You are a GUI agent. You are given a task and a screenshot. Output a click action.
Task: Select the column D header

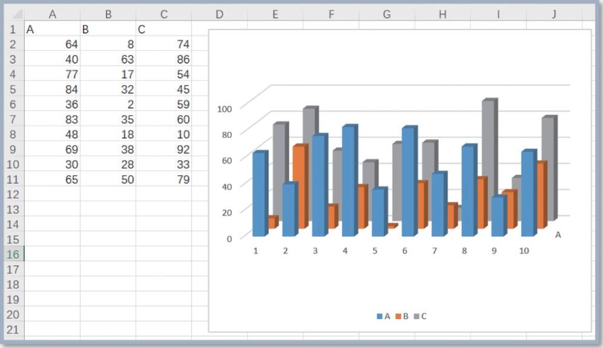click(x=220, y=14)
